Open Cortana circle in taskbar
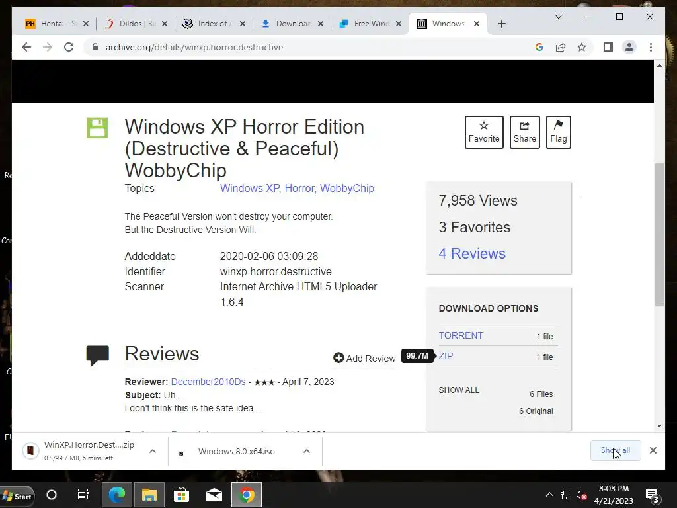 (52, 495)
